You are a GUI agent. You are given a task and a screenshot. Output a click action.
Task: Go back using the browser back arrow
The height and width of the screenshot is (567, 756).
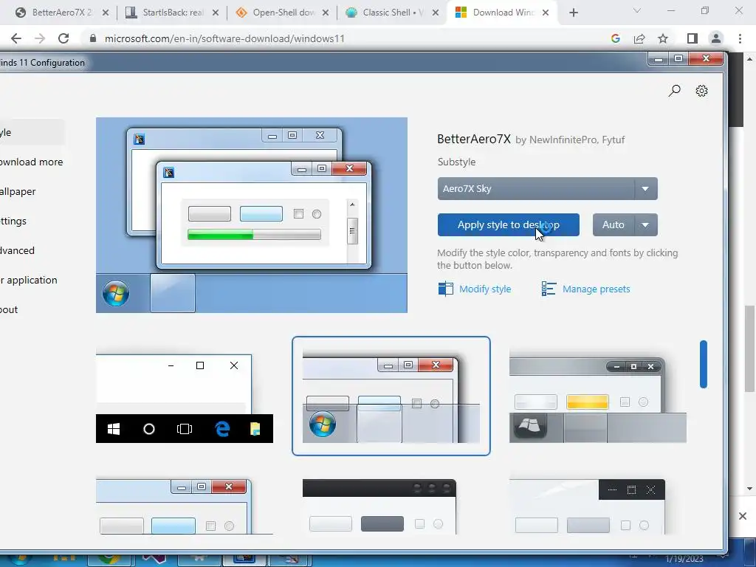[16, 38]
